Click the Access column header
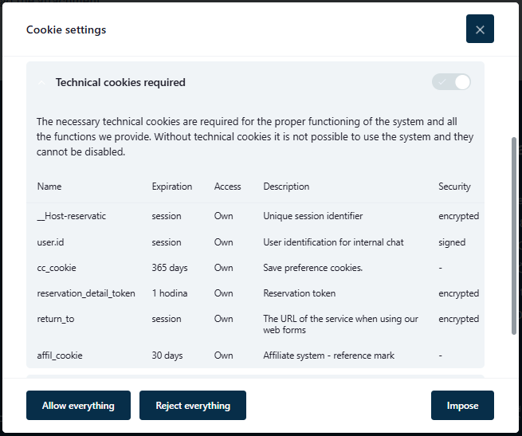The height and width of the screenshot is (436, 522). (x=227, y=187)
